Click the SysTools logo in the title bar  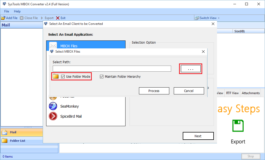(4, 4)
